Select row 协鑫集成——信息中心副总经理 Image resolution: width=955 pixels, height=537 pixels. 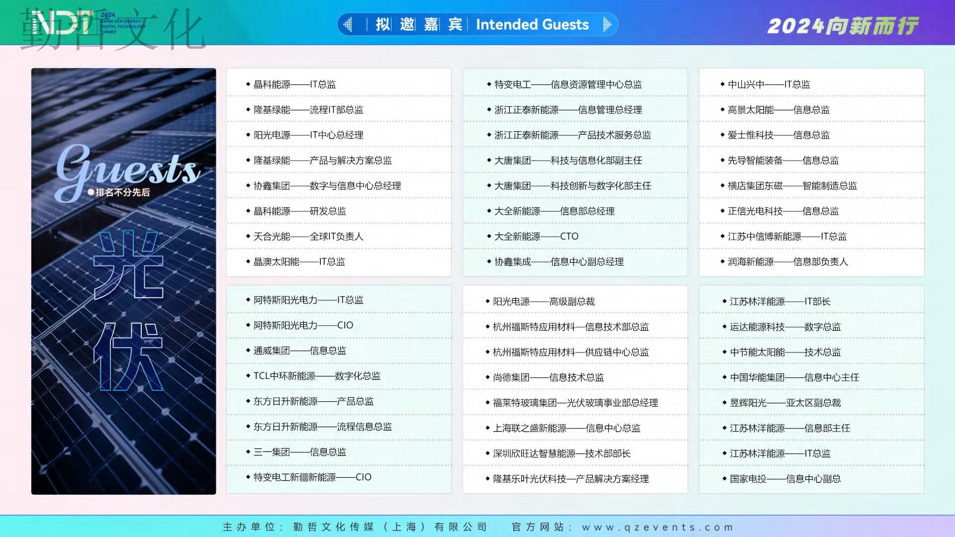[x=575, y=262]
